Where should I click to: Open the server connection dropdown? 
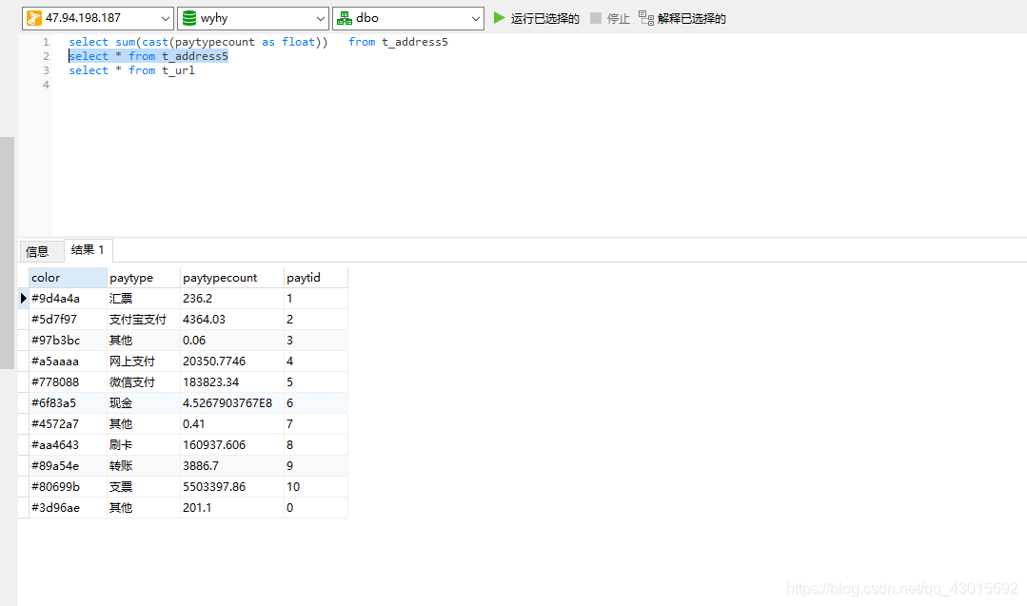click(x=168, y=17)
